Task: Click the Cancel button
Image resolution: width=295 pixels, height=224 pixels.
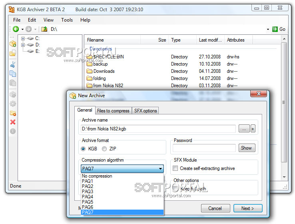Action: point(215,208)
